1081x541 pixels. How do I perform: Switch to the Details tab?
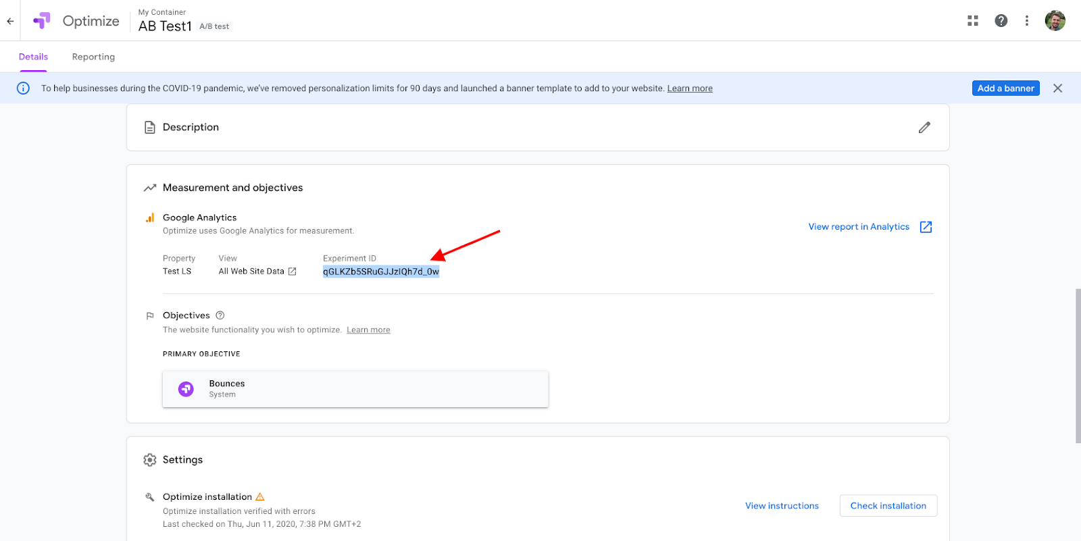[33, 57]
